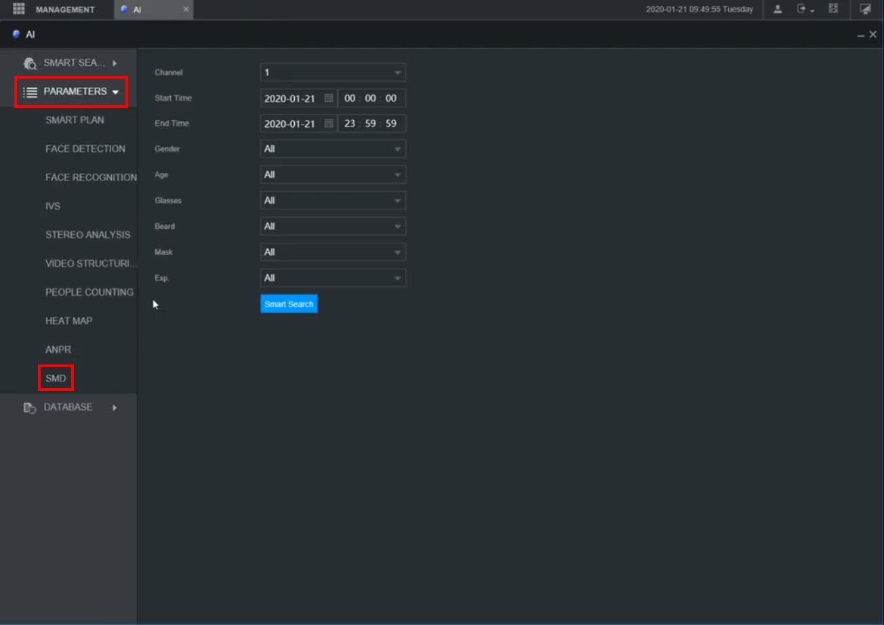Open the Channel dropdown

point(333,73)
